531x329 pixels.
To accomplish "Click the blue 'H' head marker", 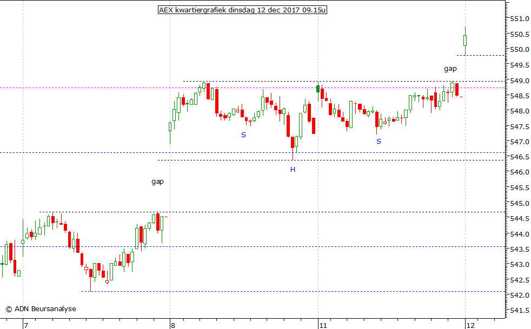I will click(x=293, y=169).
